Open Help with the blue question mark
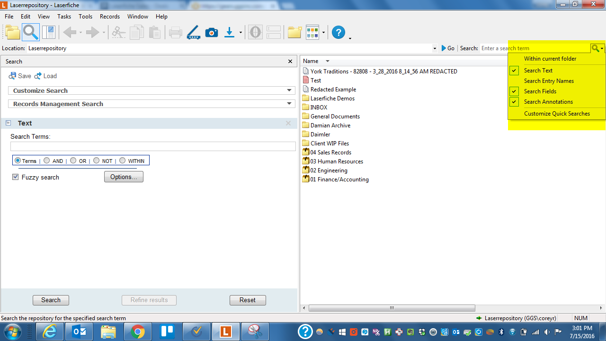This screenshot has height=341, width=606. [x=339, y=32]
